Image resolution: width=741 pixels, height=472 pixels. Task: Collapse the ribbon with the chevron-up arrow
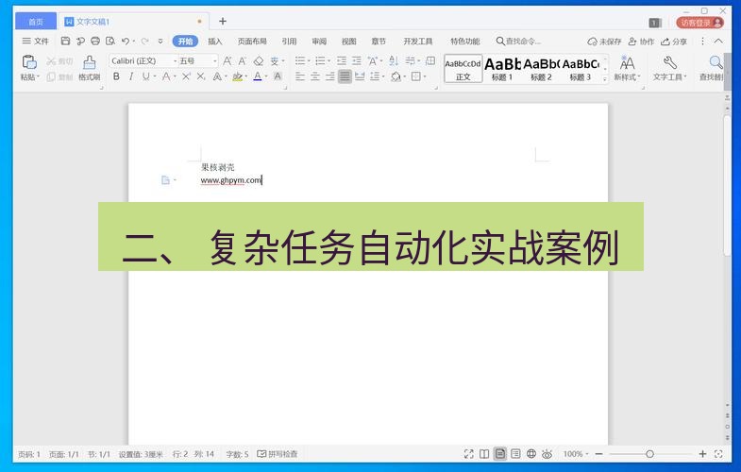click(718, 42)
